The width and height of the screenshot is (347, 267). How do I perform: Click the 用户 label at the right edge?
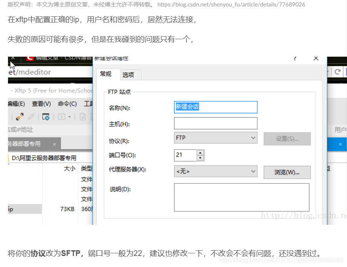(x=341, y=130)
